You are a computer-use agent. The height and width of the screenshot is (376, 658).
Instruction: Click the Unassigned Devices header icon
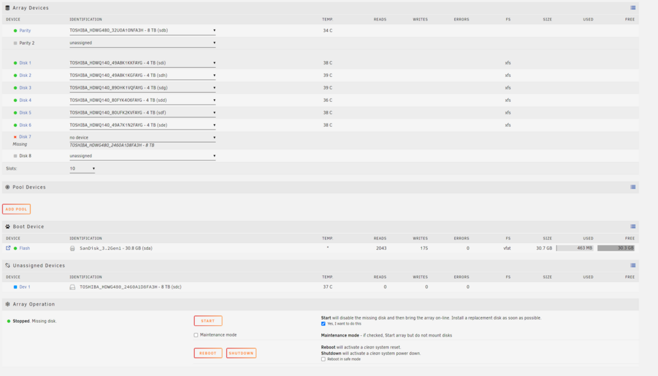click(x=7, y=266)
